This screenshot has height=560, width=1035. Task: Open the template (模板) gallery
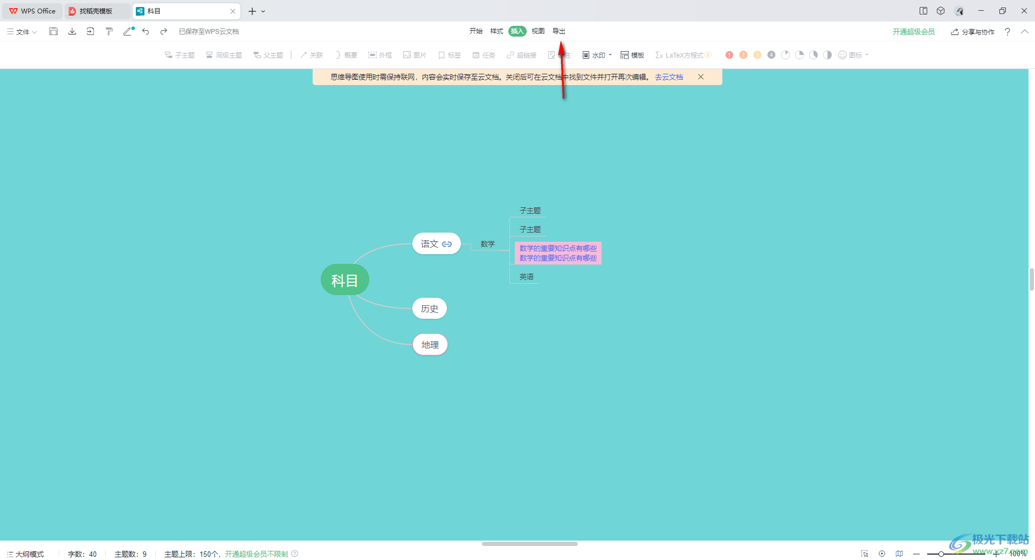click(x=632, y=55)
